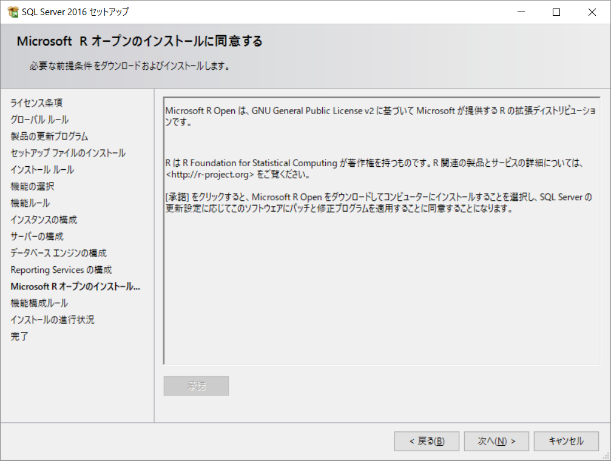Select サーバーの構成 step

coord(37,237)
